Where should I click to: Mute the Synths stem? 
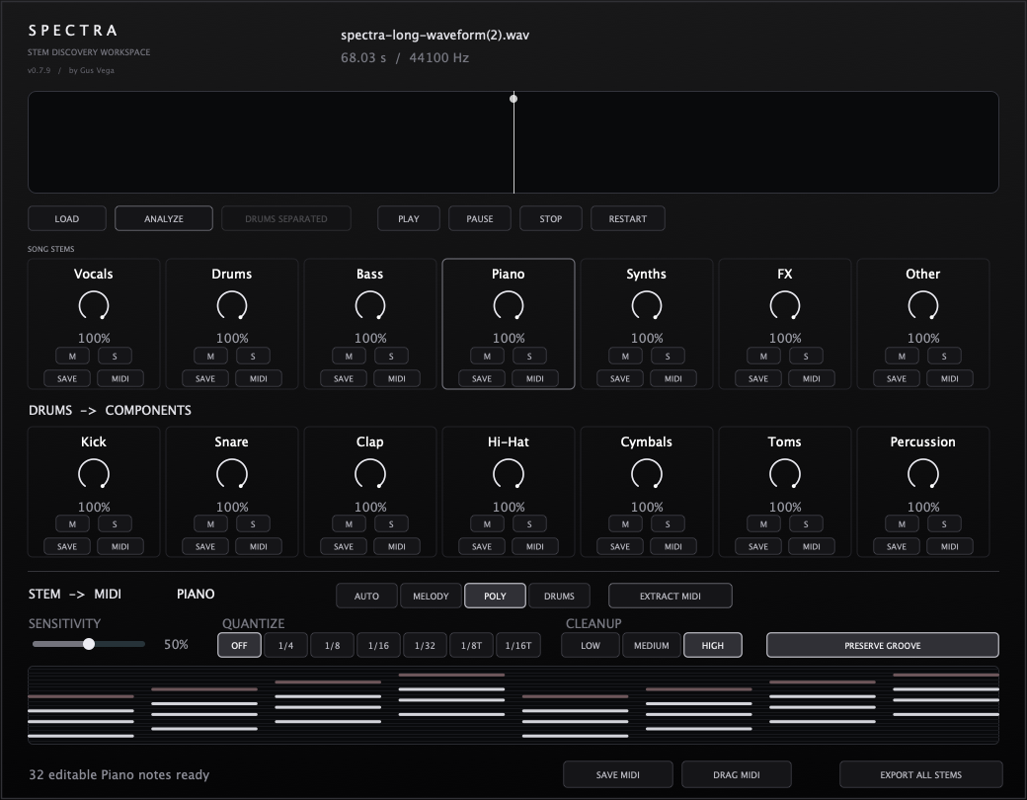pos(625,356)
